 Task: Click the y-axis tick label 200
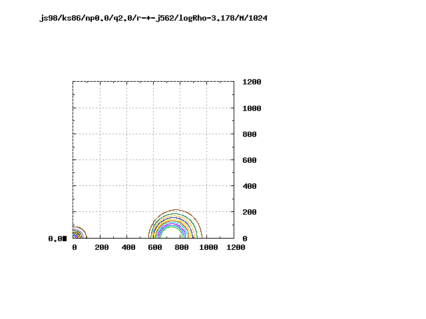click(250, 212)
